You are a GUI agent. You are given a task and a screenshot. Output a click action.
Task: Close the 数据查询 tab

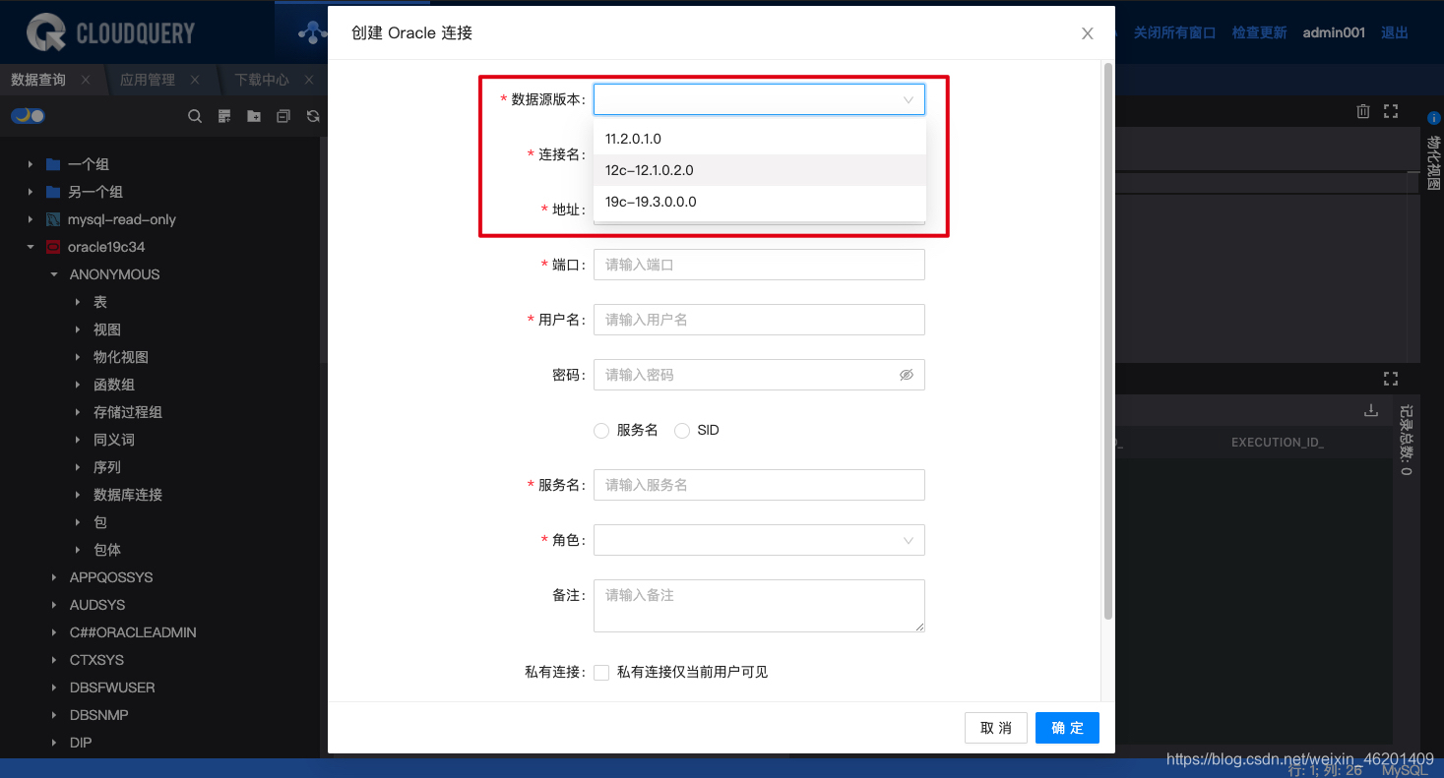point(86,80)
